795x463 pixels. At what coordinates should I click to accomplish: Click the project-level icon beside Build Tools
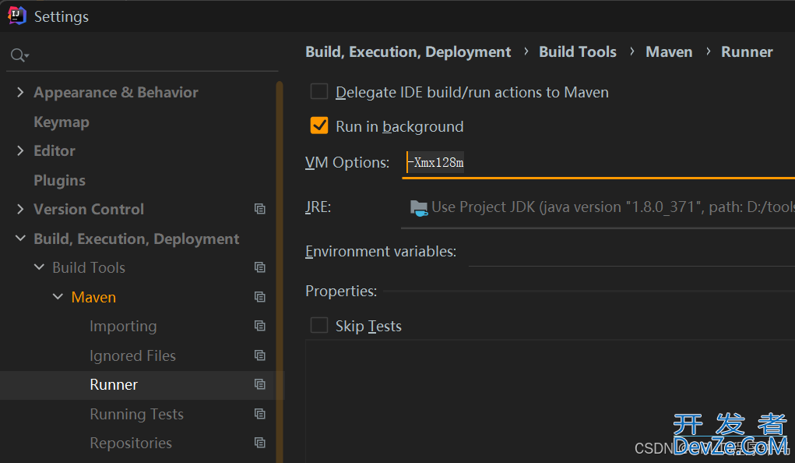pos(260,267)
